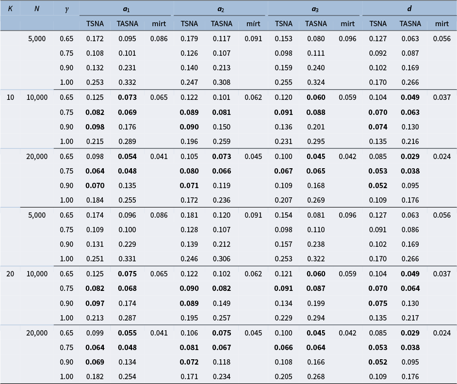Click the 0.289 value in a1 TASNA column
Viewport: 457px width, 384px height.
(128, 142)
